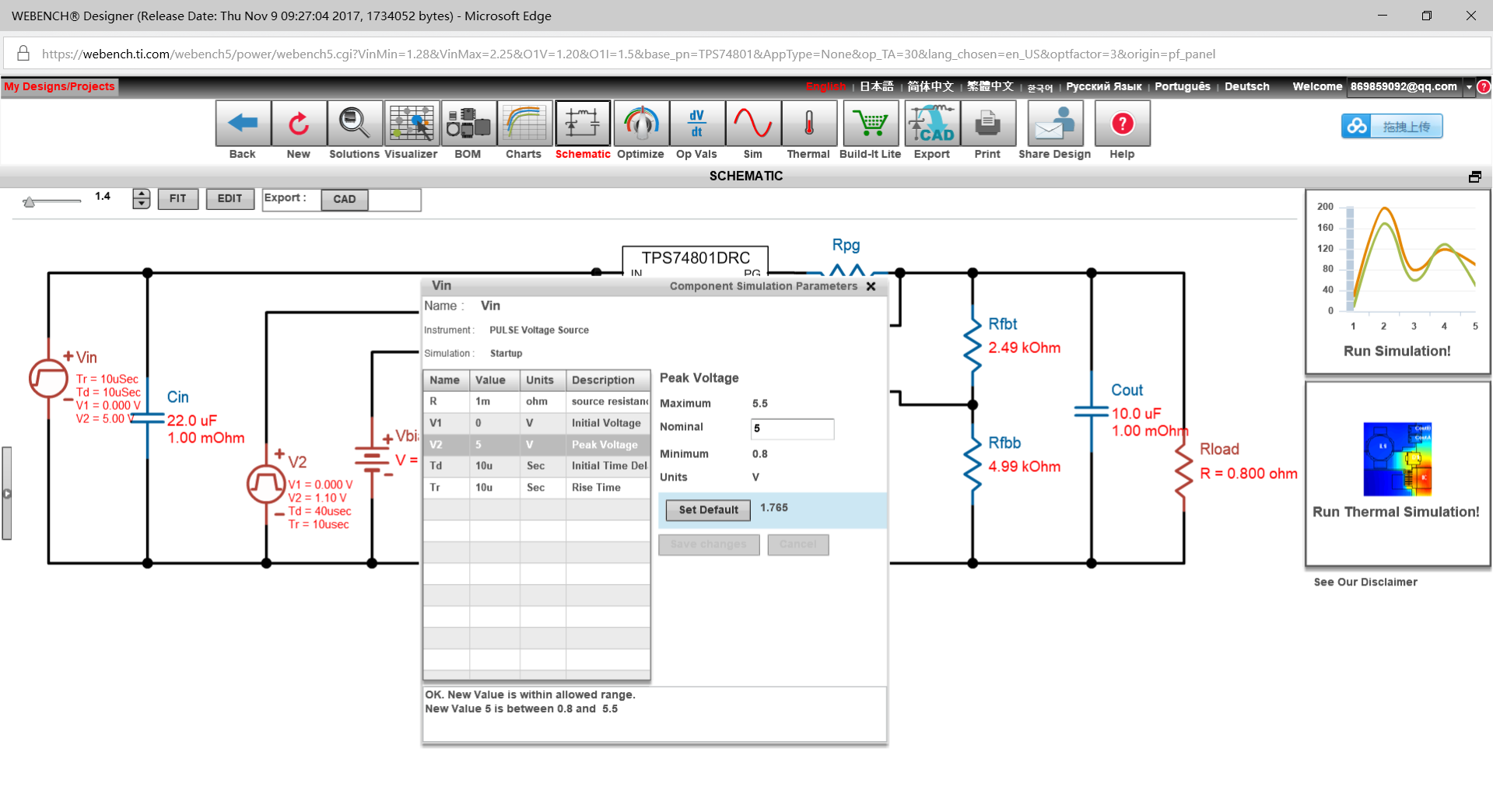Click the zoom level stepper arrows
This screenshot has width=1493, height=794.
[141, 199]
